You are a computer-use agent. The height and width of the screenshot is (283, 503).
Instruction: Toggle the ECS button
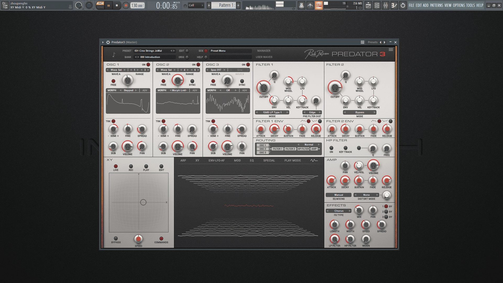click(x=206, y=51)
